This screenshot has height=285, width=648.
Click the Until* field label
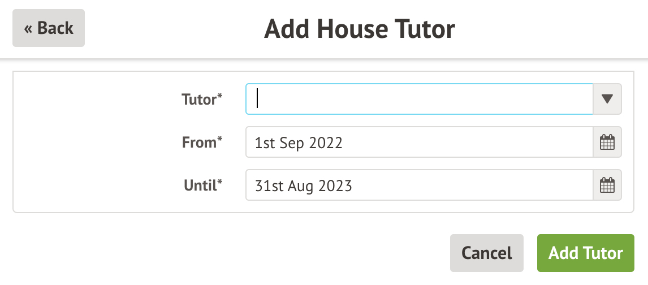click(203, 185)
